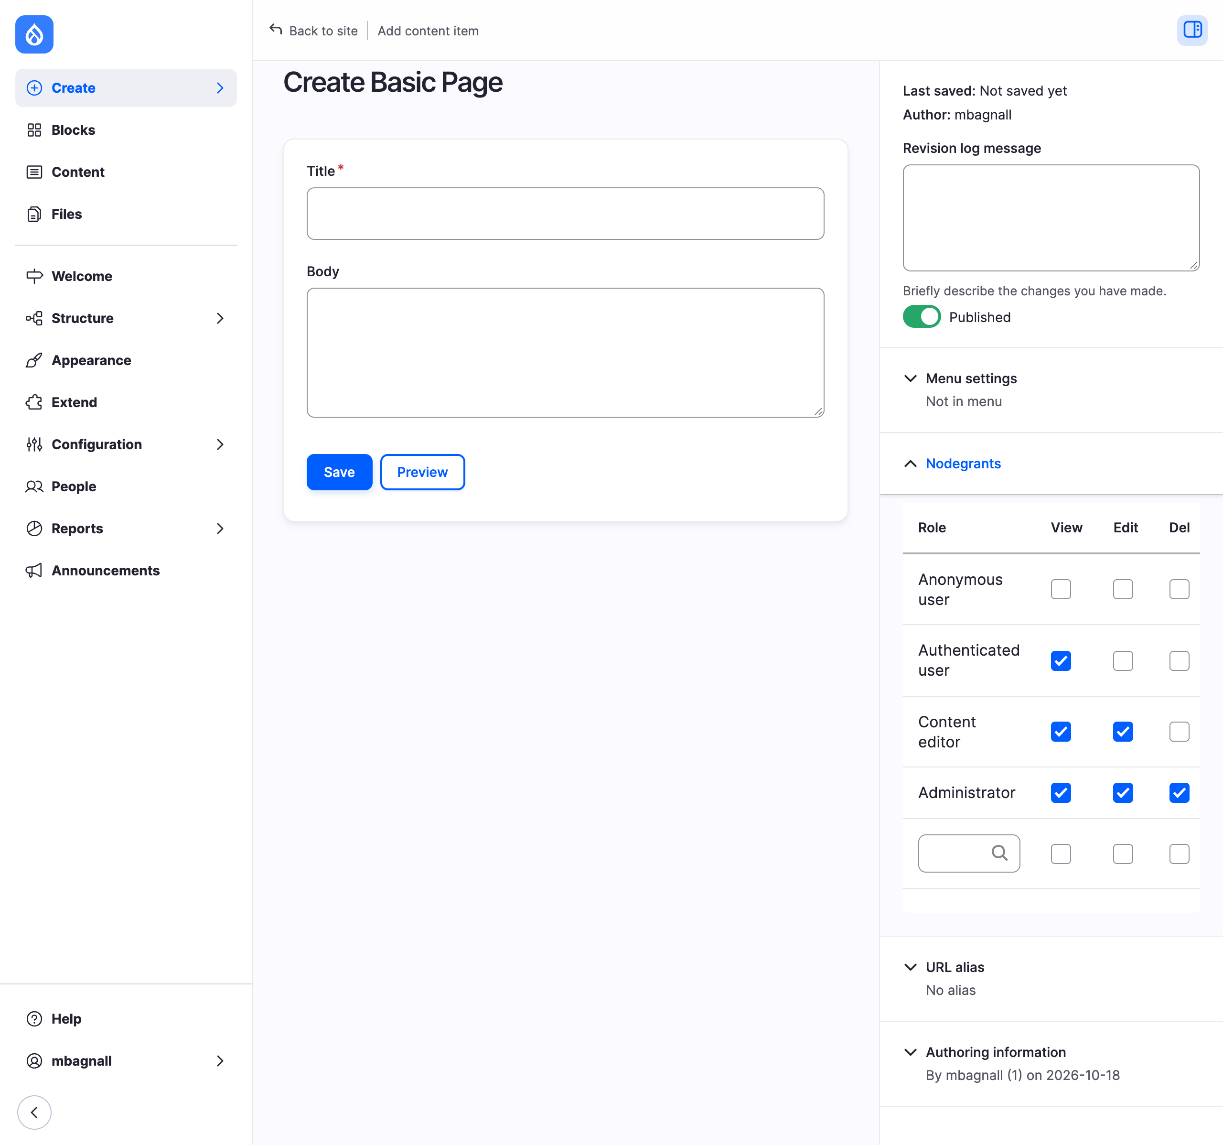Check Anonymous user Del checkbox
Screen dimensions: 1223x1145
pyautogui.click(x=1180, y=589)
